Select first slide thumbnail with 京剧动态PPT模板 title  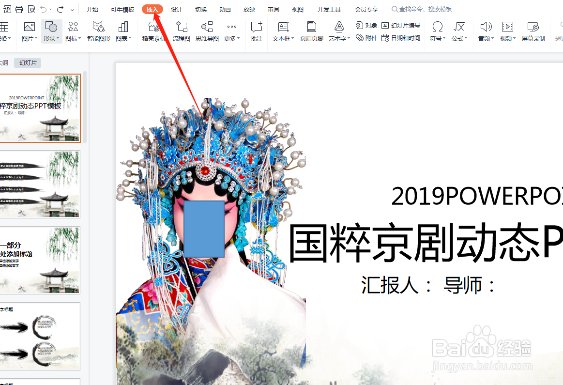(40, 108)
